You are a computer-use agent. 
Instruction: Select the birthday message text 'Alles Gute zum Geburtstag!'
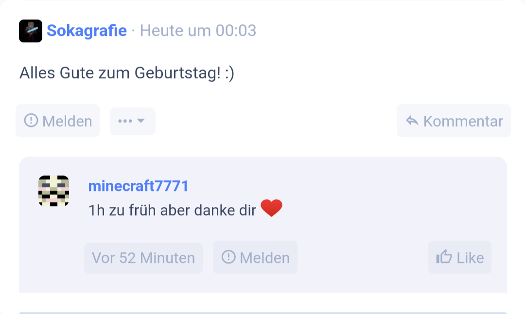(127, 73)
